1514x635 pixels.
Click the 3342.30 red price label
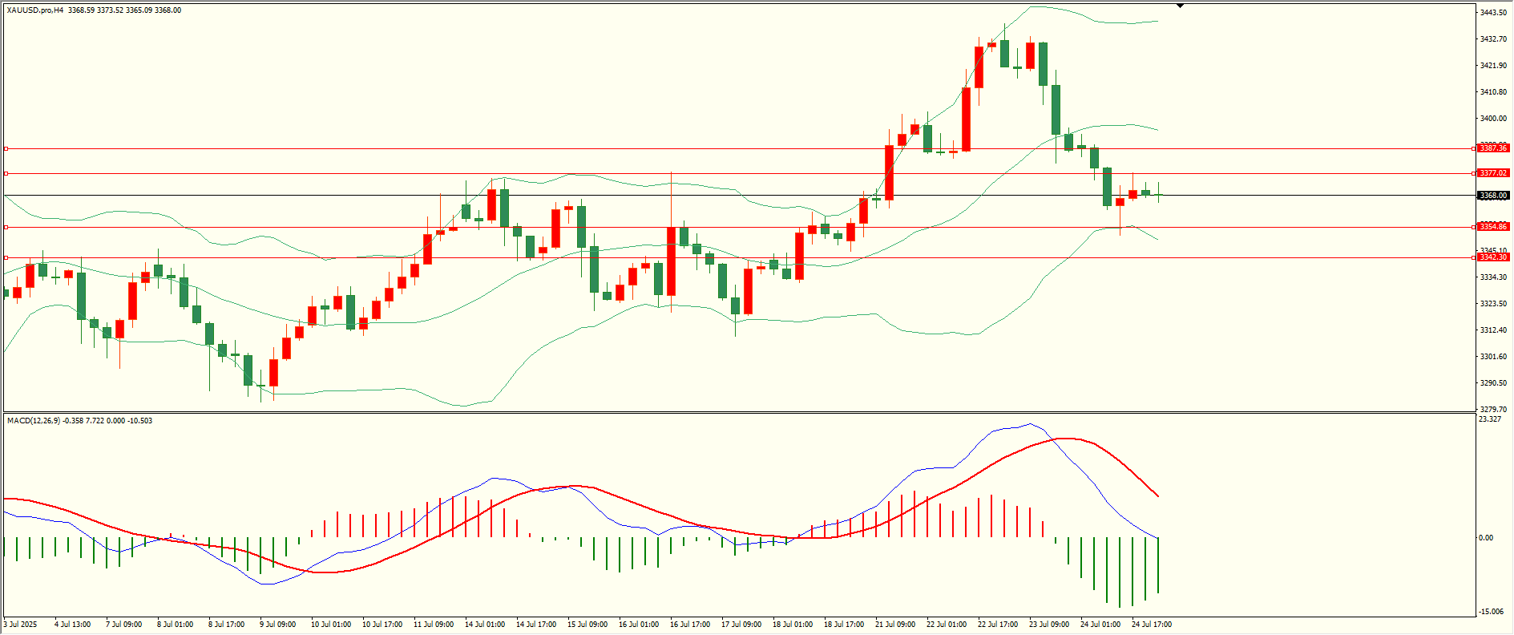[x=1493, y=257]
